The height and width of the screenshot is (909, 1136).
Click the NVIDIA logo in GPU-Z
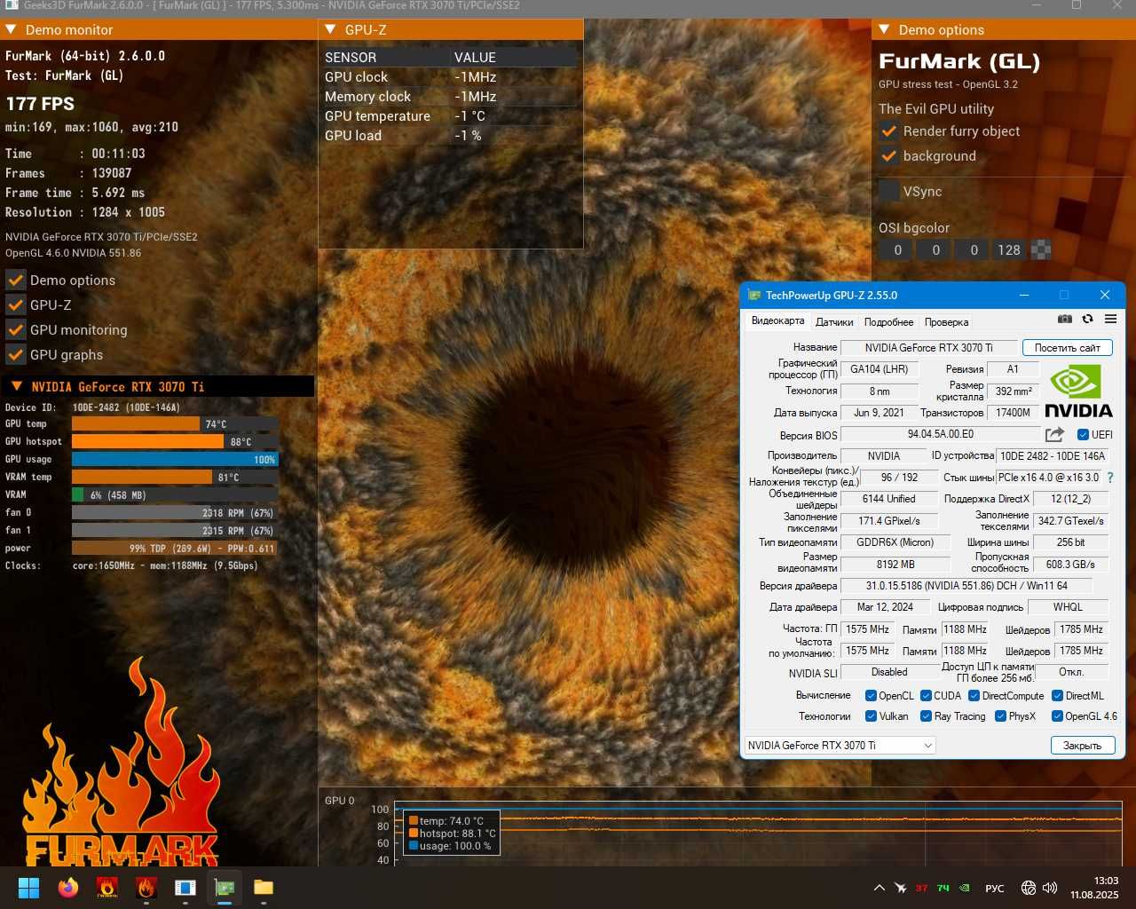coord(1077,391)
